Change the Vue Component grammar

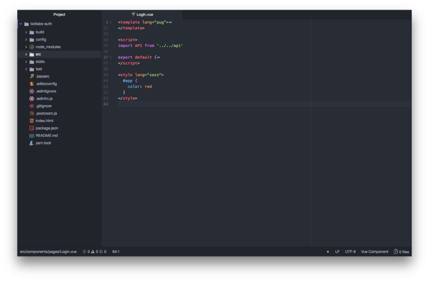[x=375, y=252]
